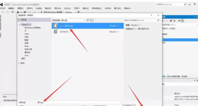
Task: Click New Project toolbar icon
Action: [13, 12]
